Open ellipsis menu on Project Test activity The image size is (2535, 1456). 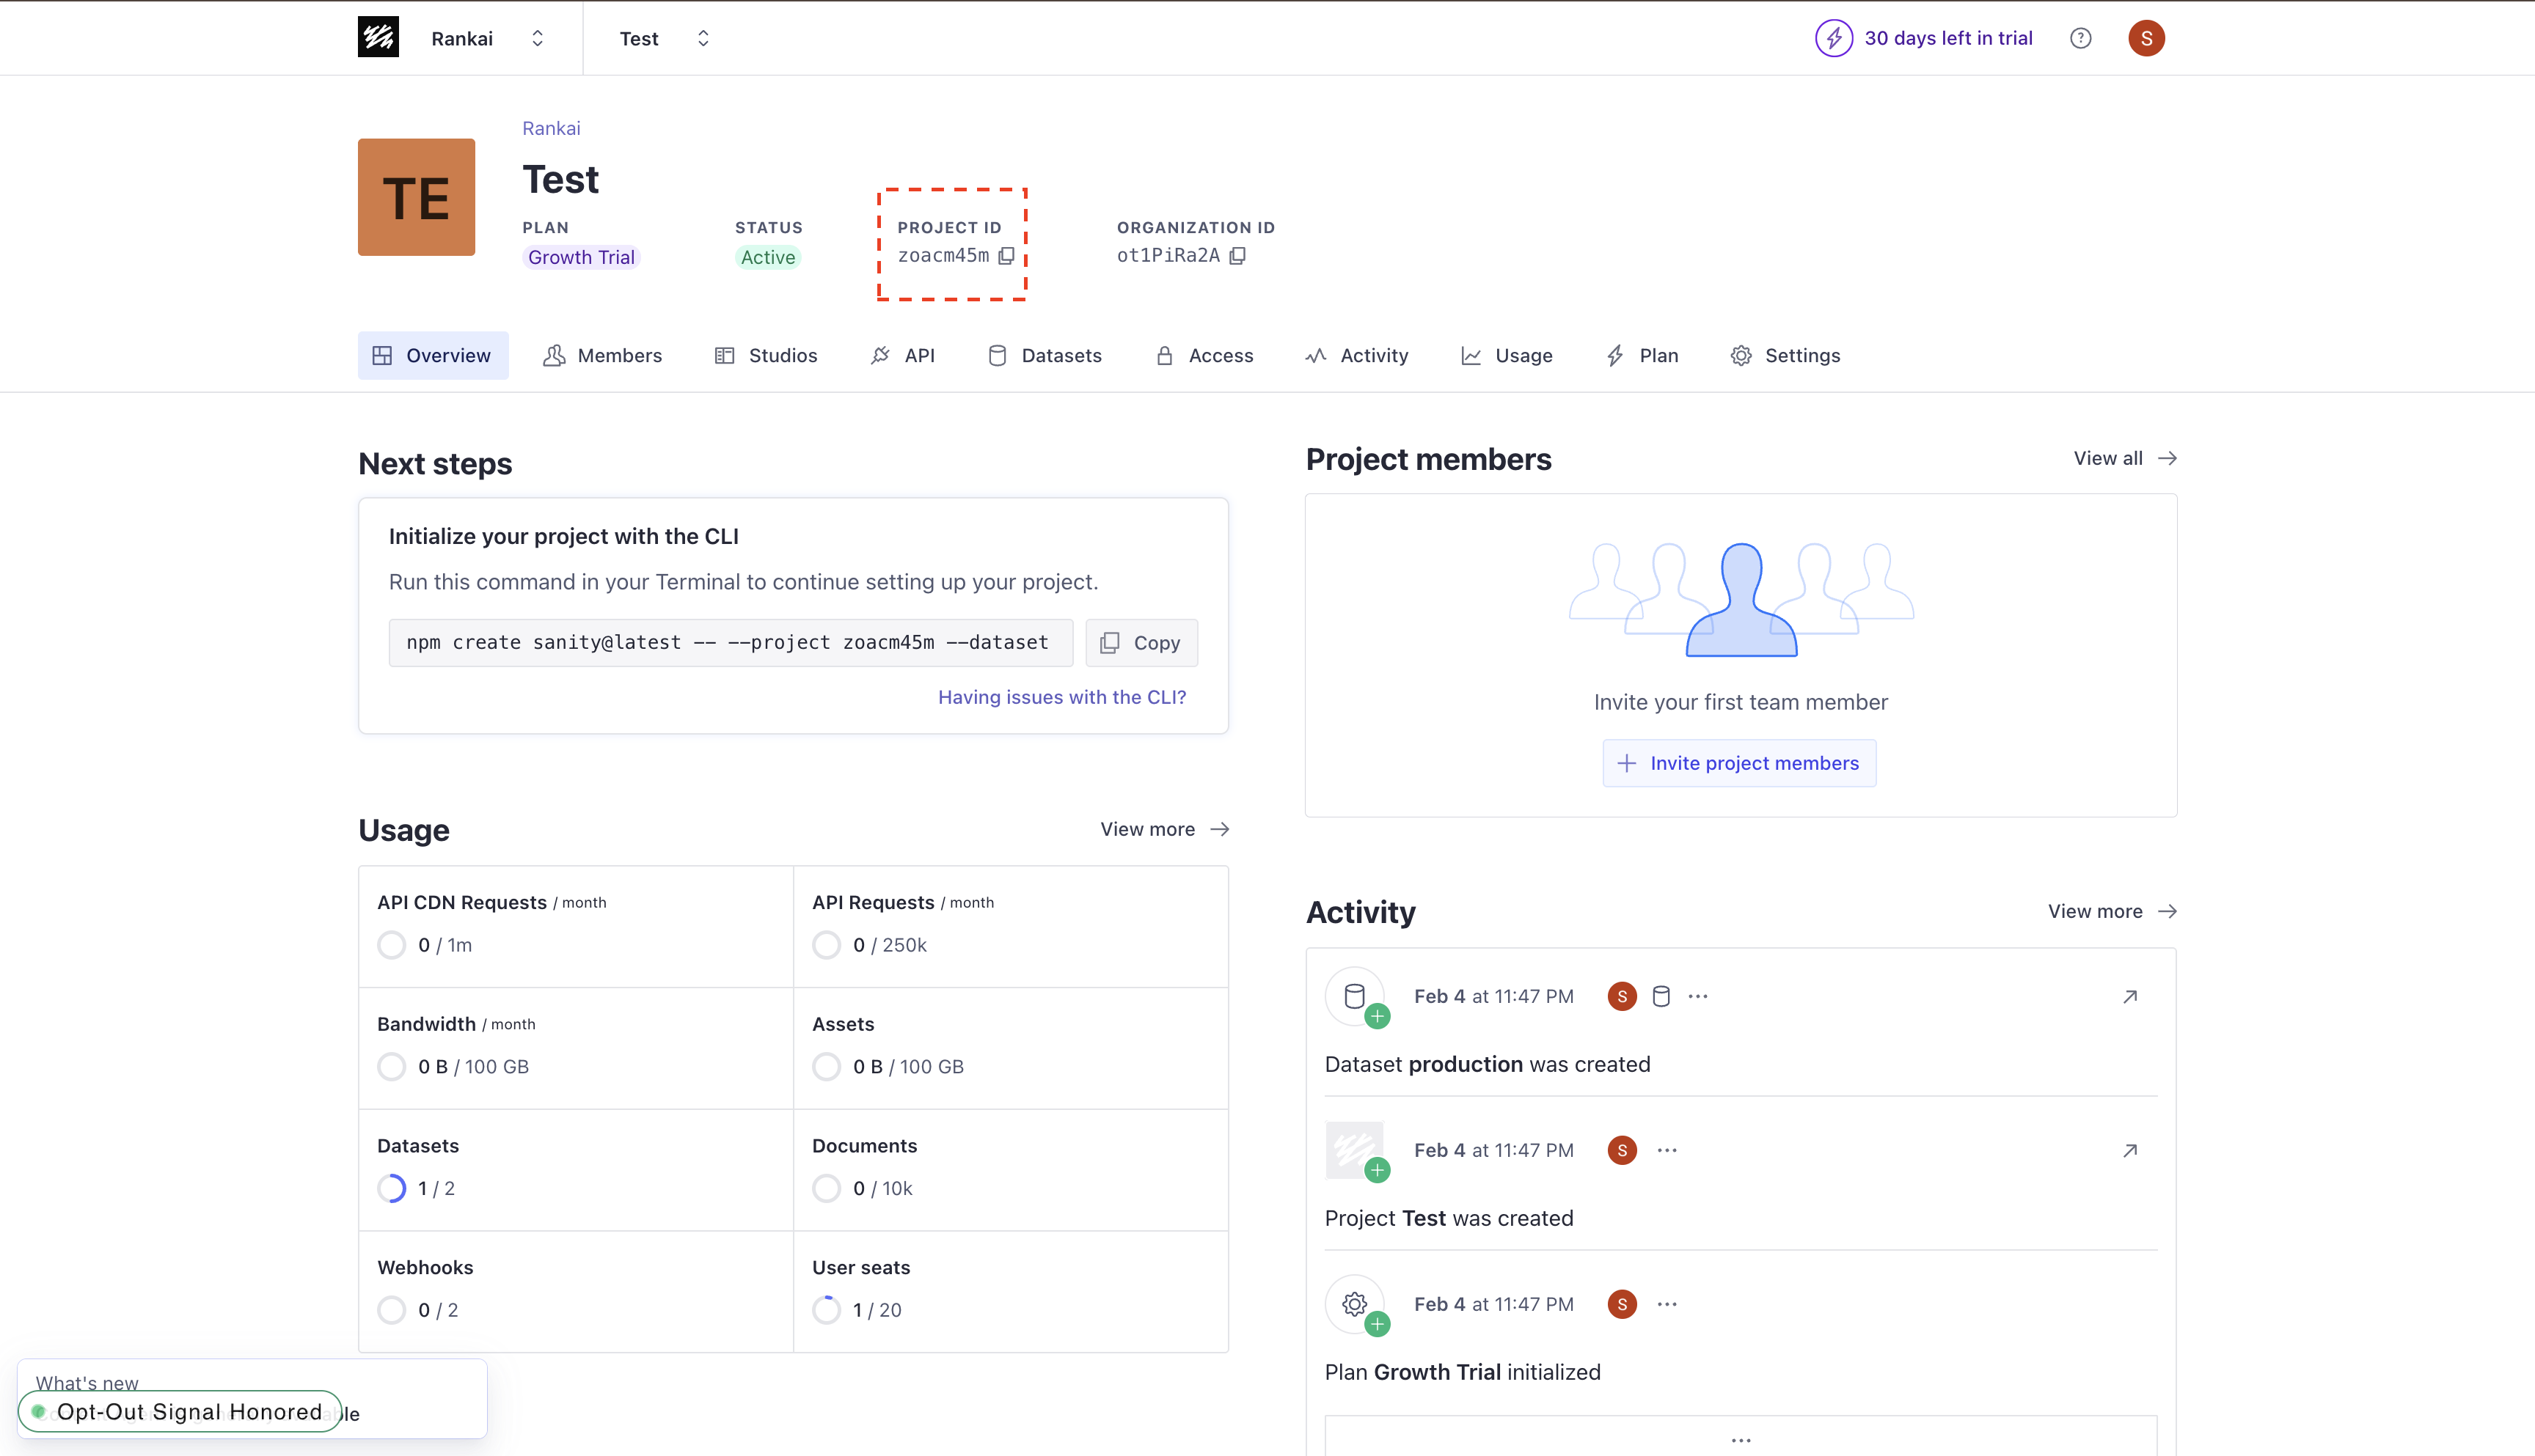tap(1667, 1150)
